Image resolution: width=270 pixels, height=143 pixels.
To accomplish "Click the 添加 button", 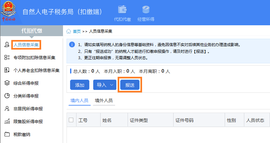I will pyautogui.click(x=80, y=85).
